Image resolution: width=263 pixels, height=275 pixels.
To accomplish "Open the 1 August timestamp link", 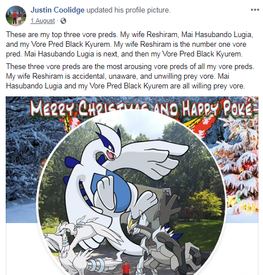I will pos(43,21).
